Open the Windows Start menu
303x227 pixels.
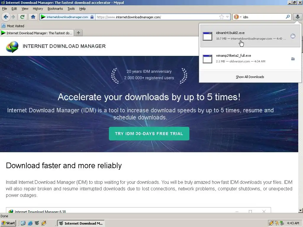click(8, 223)
